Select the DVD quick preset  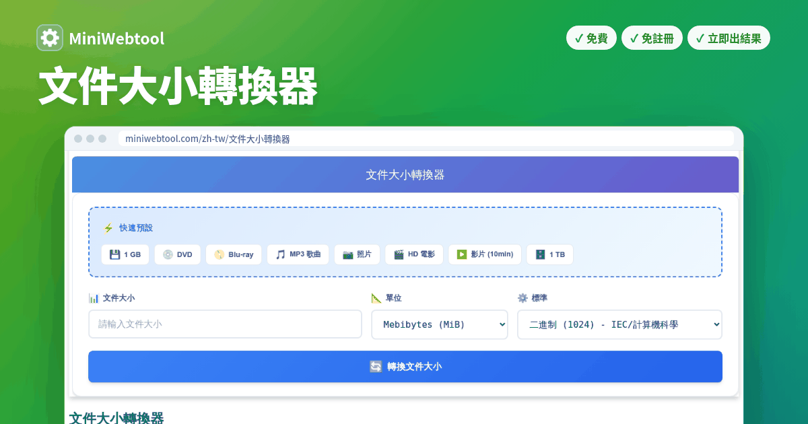(177, 254)
